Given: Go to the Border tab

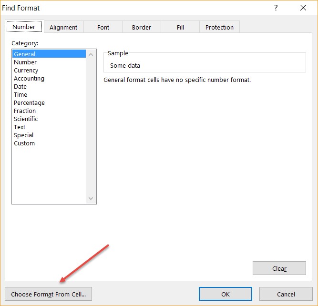Looking at the screenshot, I should pos(142,27).
